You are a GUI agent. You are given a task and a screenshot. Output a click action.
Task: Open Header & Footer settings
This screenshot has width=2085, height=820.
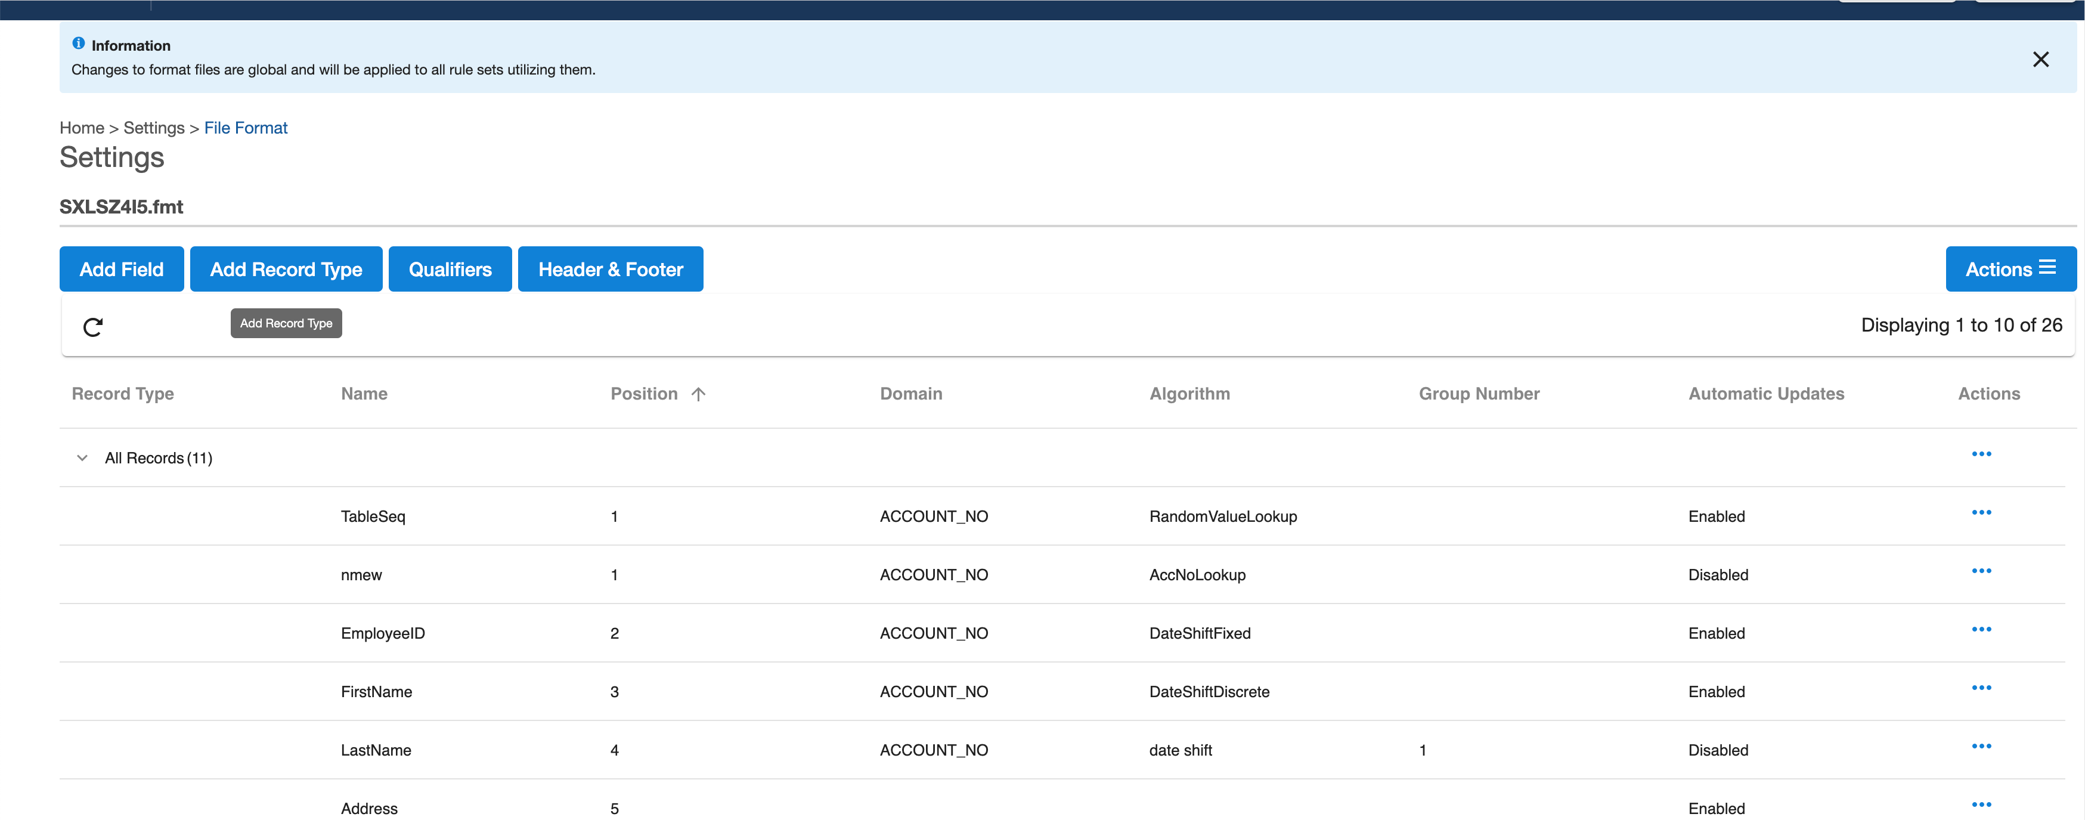click(611, 269)
